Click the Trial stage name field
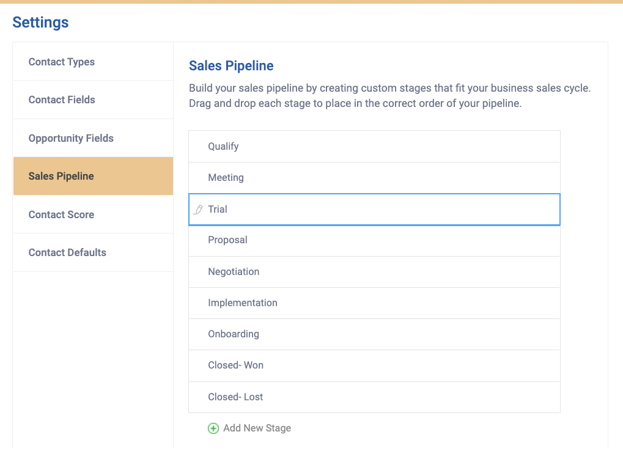Image resolution: width=623 pixels, height=451 pixels. 374,210
